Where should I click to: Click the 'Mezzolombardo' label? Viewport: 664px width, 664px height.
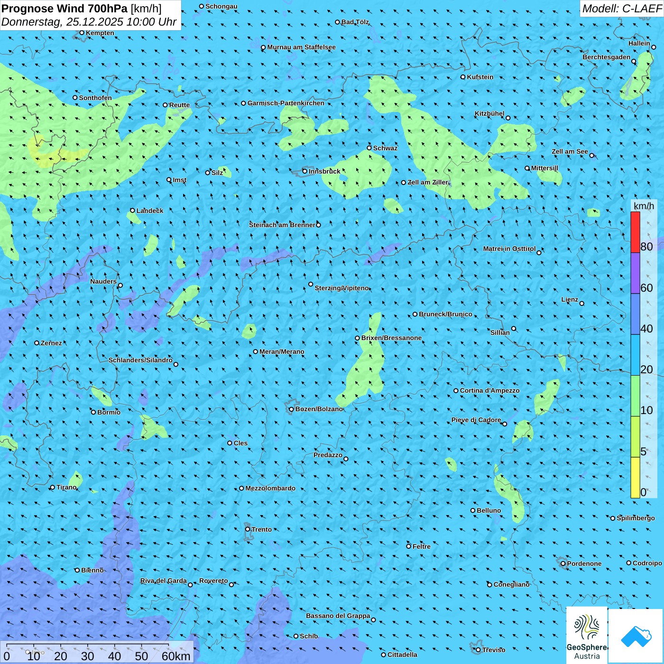(x=270, y=488)
